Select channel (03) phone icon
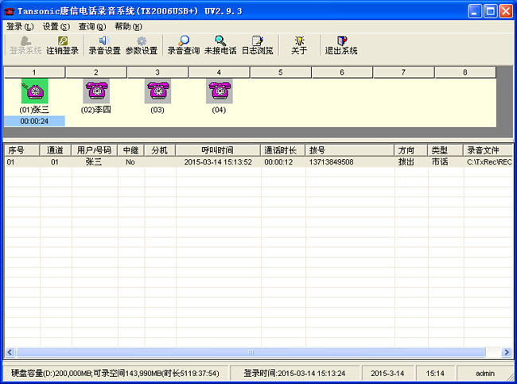Screen dimensions: 517x384 click(157, 91)
